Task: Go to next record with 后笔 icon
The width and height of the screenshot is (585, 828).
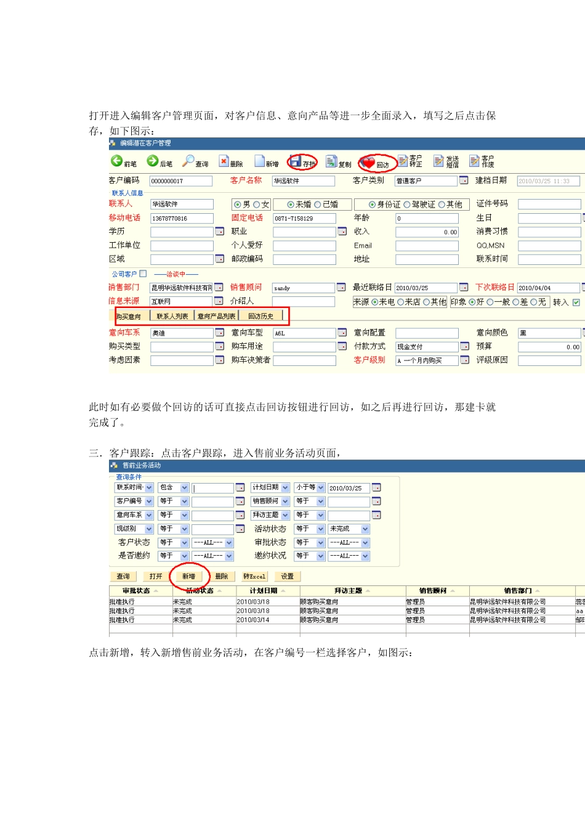Action: (159, 161)
